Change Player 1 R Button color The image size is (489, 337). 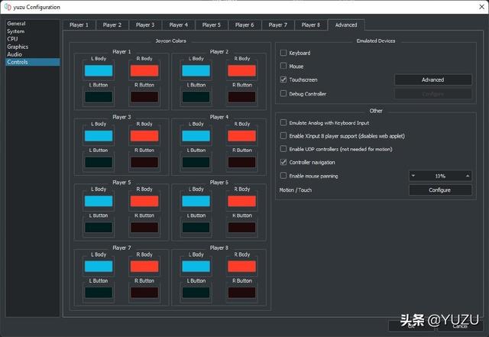coord(144,97)
